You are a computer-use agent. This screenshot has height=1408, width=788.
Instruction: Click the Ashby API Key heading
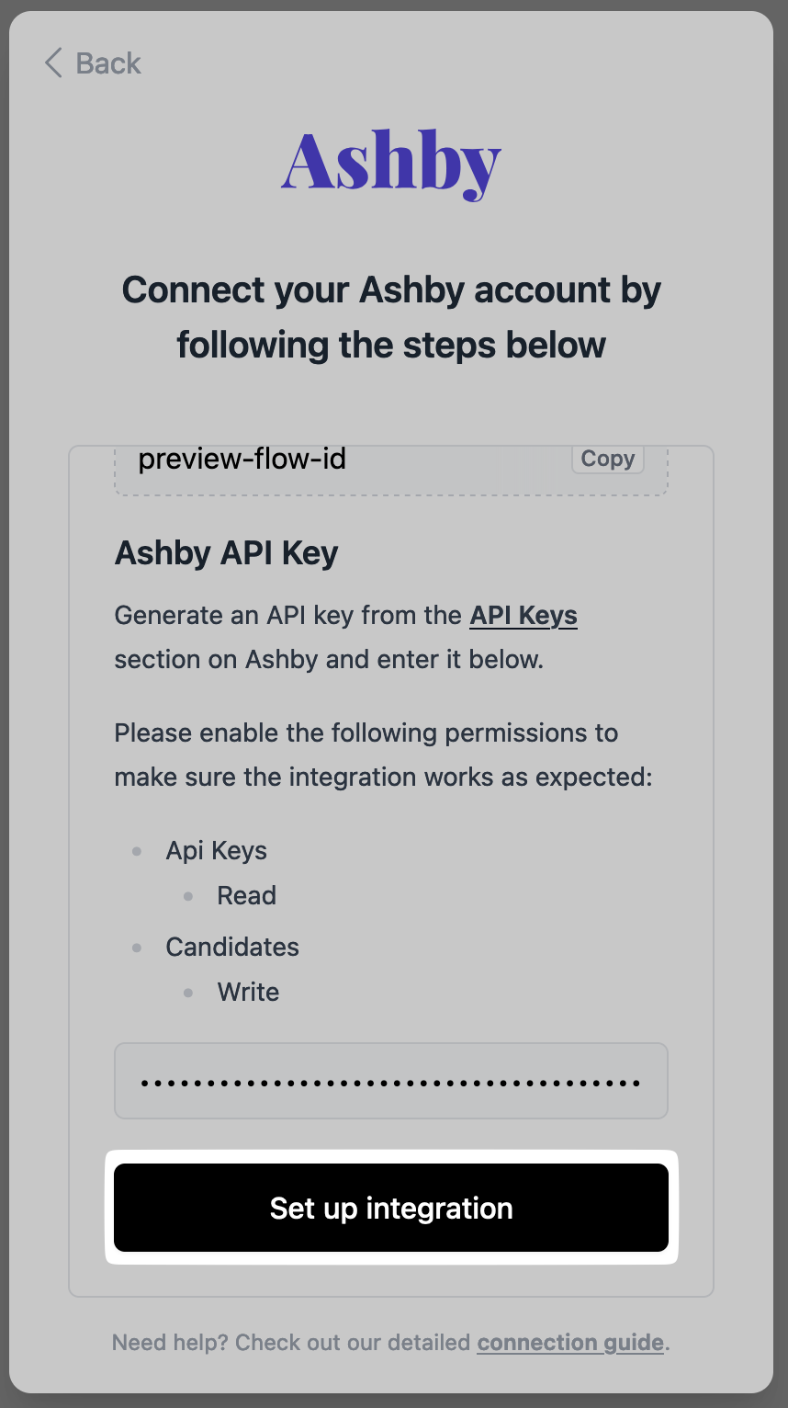tap(226, 553)
